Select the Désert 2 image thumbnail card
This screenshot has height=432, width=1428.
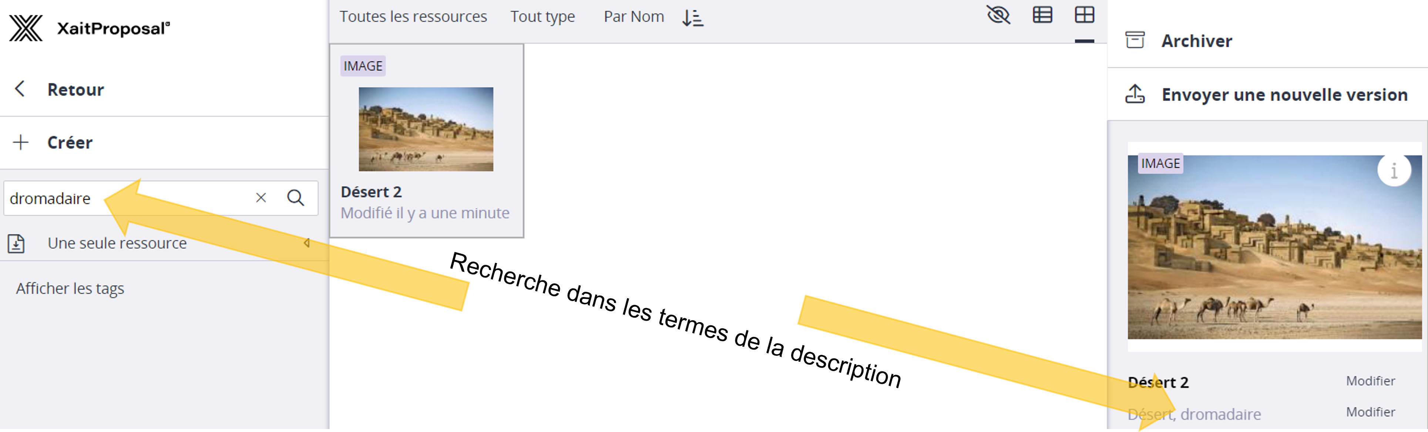(x=426, y=129)
